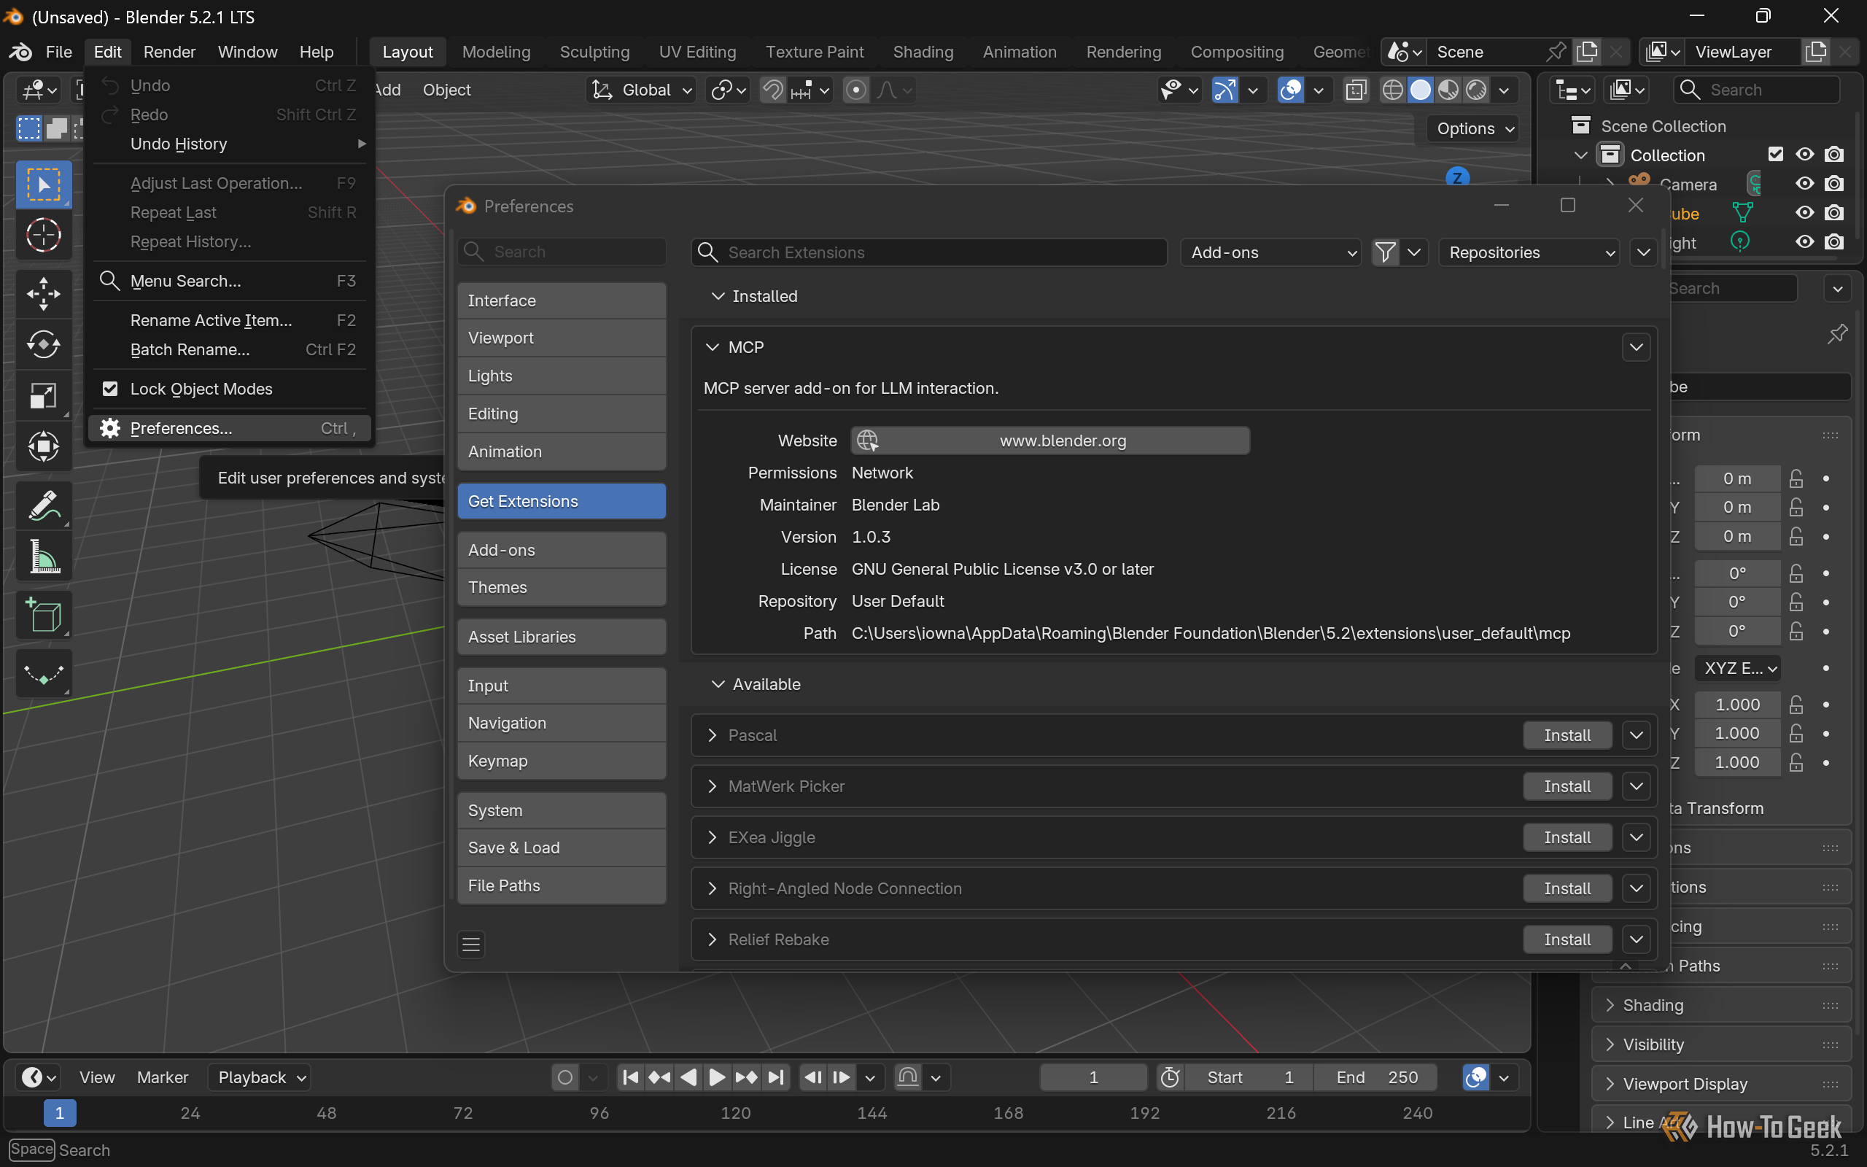Screen dimensions: 1867x1167
Task: Open the www.blender.org website button
Action: click(1050, 441)
